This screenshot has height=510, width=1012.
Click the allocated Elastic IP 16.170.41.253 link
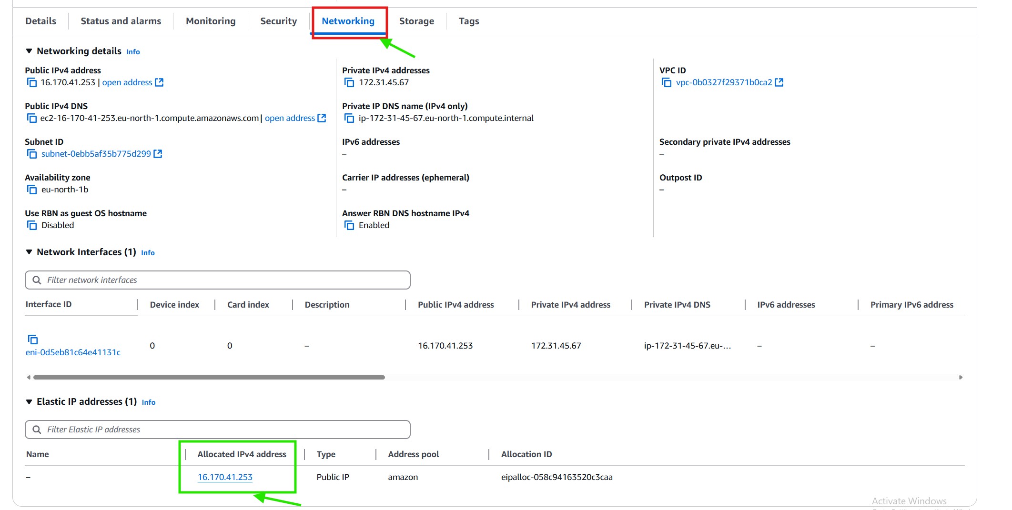(x=225, y=477)
